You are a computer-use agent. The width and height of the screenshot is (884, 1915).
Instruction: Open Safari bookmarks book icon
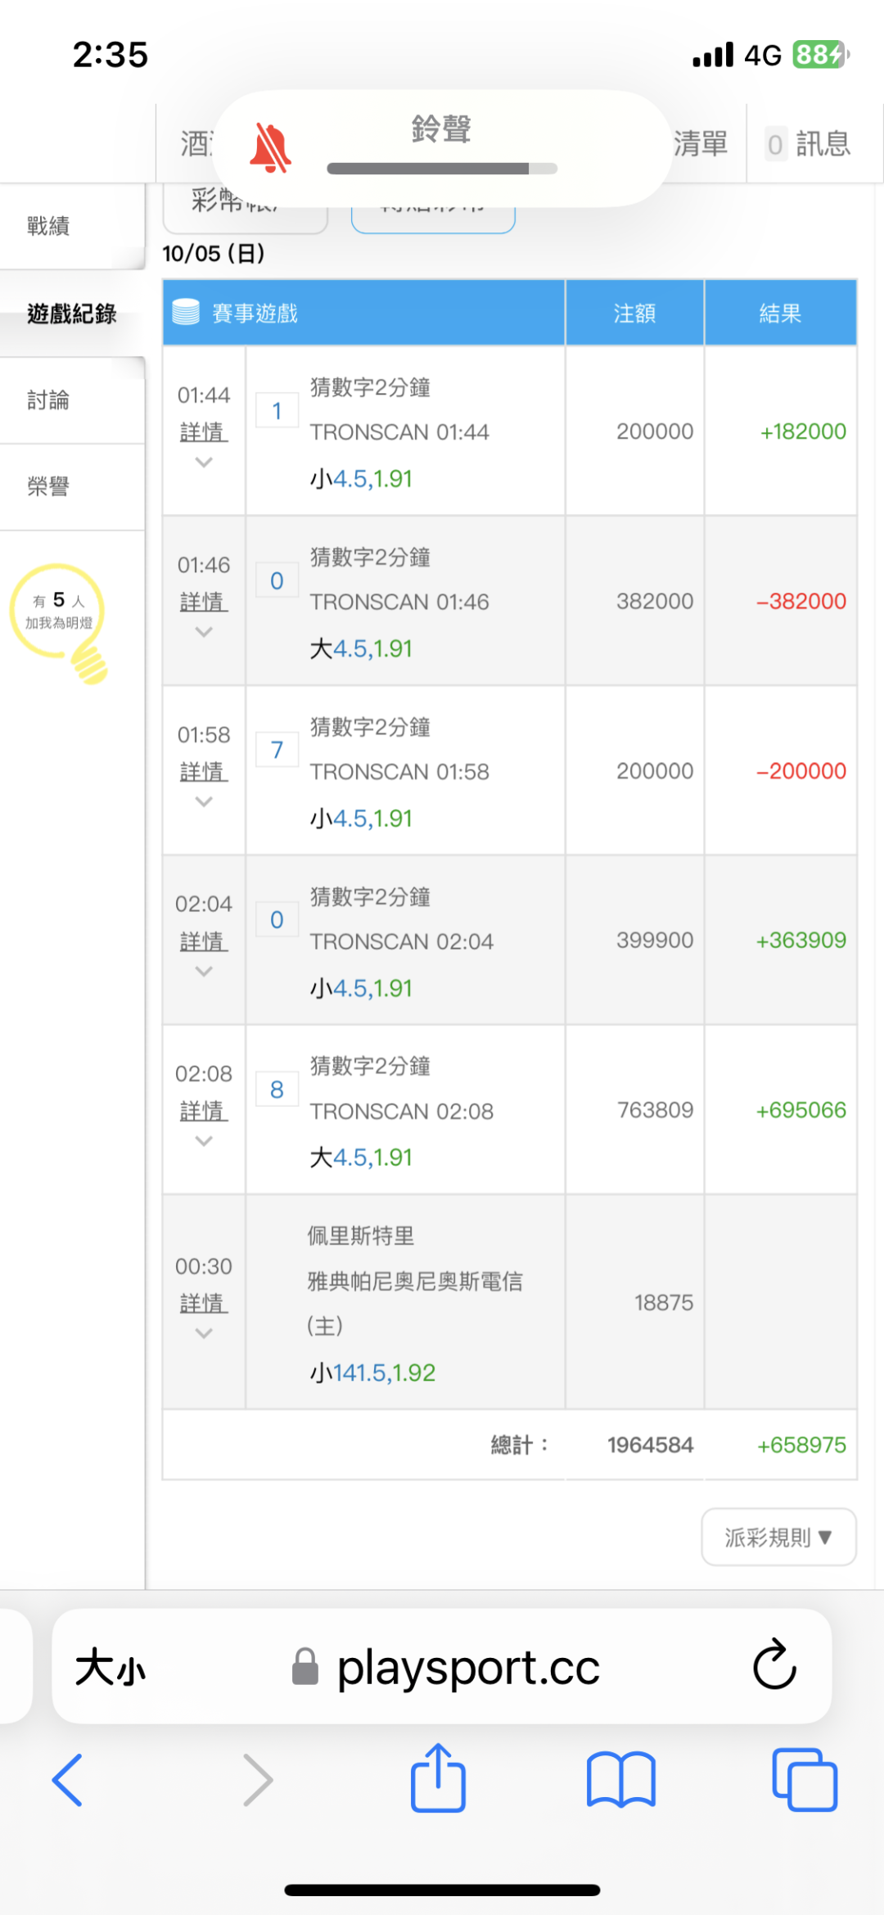pyautogui.click(x=621, y=1779)
